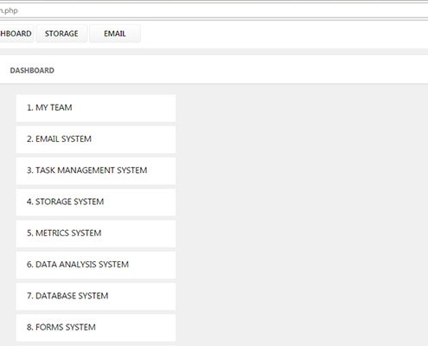Select TASK MANAGEMENT SYSTEM from list

(x=96, y=170)
